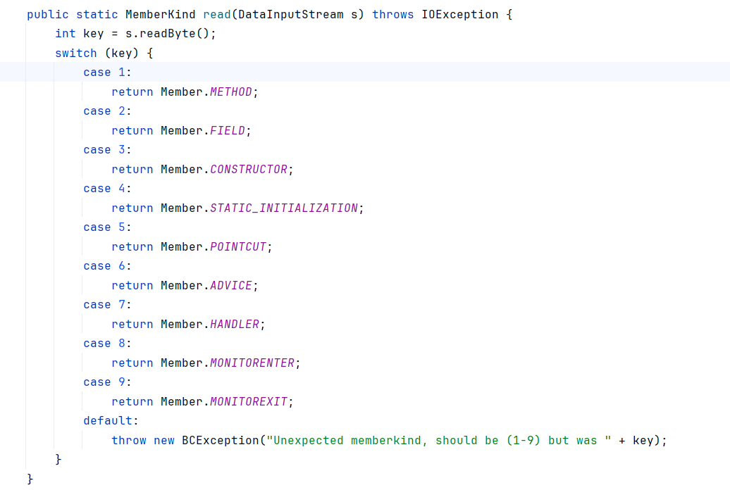The image size is (730, 490).
Task: Click the DataInputStream parameter type
Action: [x=290, y=15]
